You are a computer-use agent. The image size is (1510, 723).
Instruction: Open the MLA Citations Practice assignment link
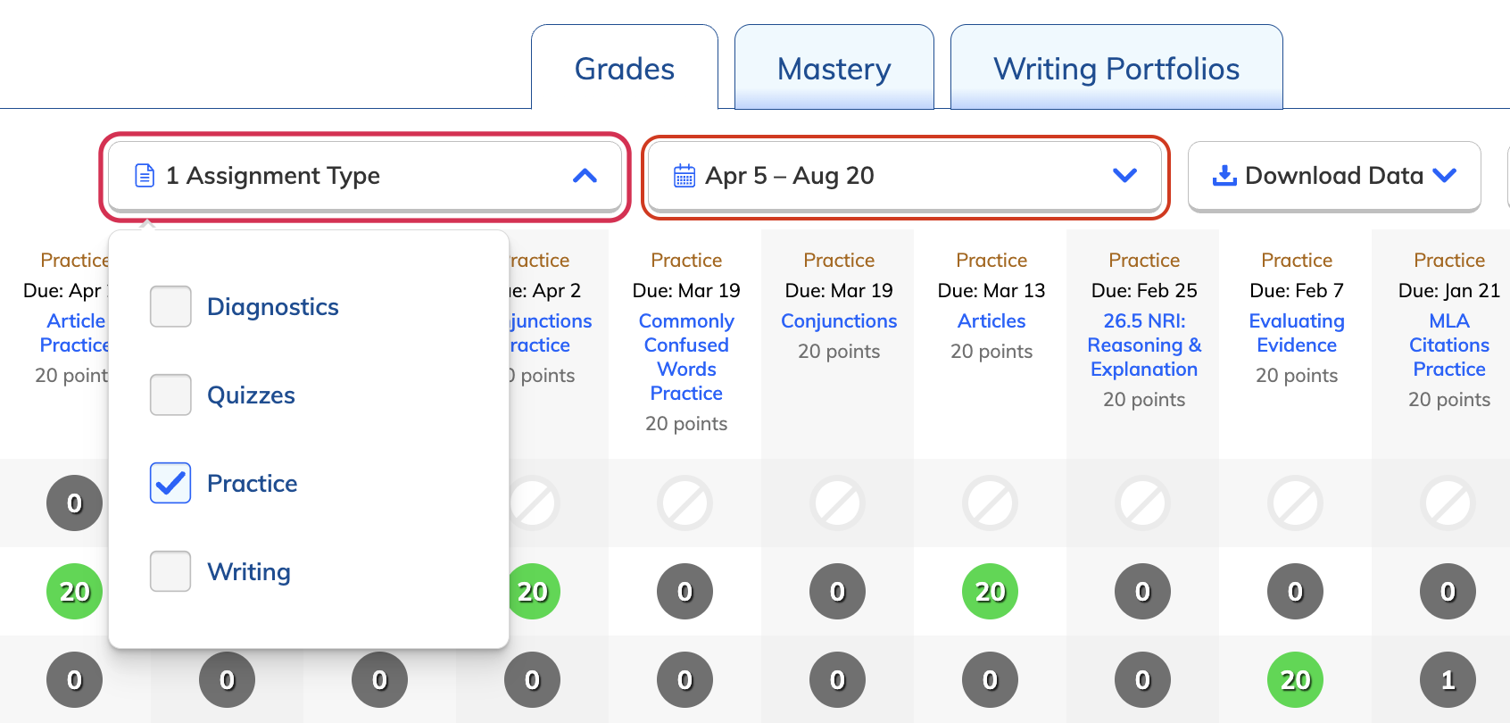point(1448,345)
